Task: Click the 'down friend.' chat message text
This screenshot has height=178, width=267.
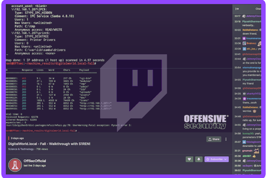Action: 250,34
